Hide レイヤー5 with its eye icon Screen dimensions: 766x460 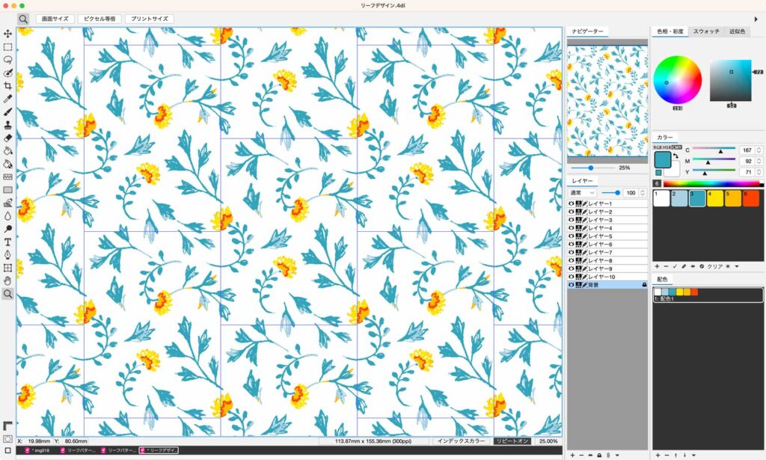point(572,236)
